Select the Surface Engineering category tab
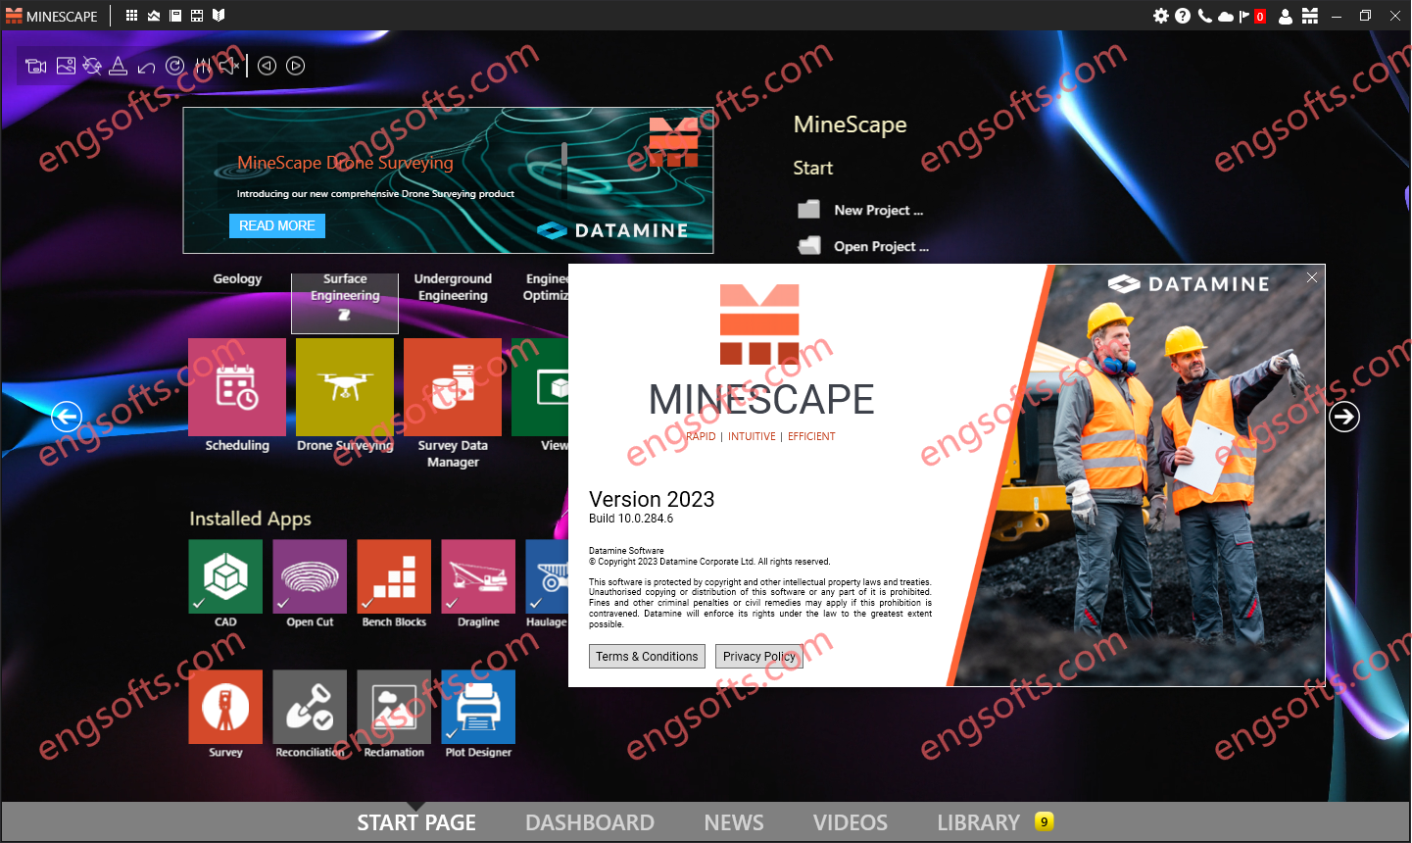Screen dimensions: 1412x843 click(x=345, y=303)
